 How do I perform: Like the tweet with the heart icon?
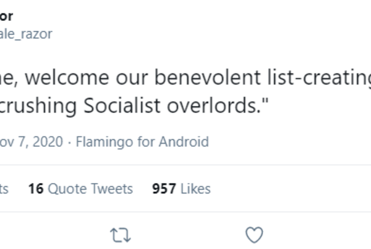[254, 234]
